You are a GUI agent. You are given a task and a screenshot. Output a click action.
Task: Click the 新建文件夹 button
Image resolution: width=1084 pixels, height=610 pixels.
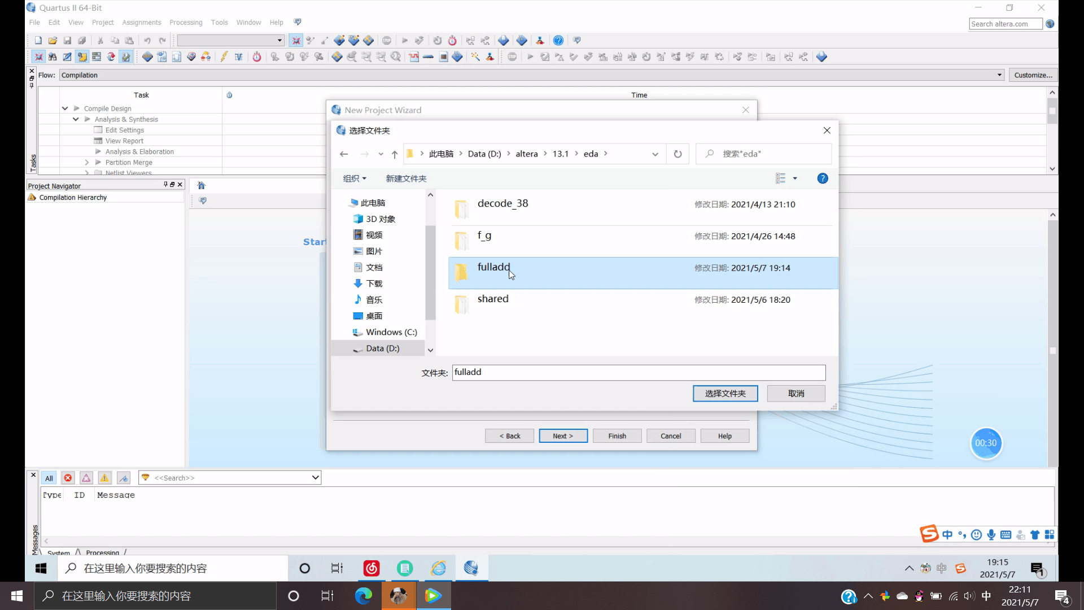(406, 178)
